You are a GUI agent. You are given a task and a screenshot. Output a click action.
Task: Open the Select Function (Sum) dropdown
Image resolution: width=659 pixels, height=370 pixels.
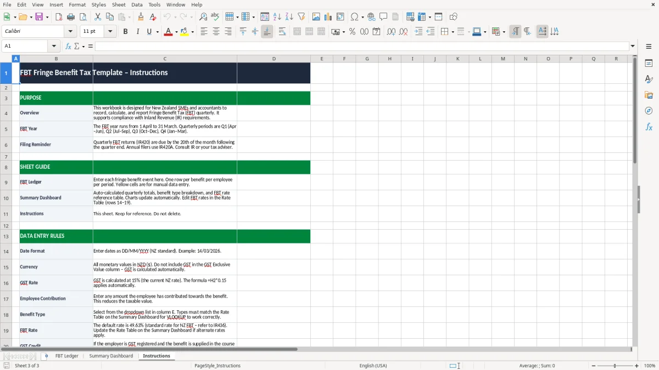(83, 46)
